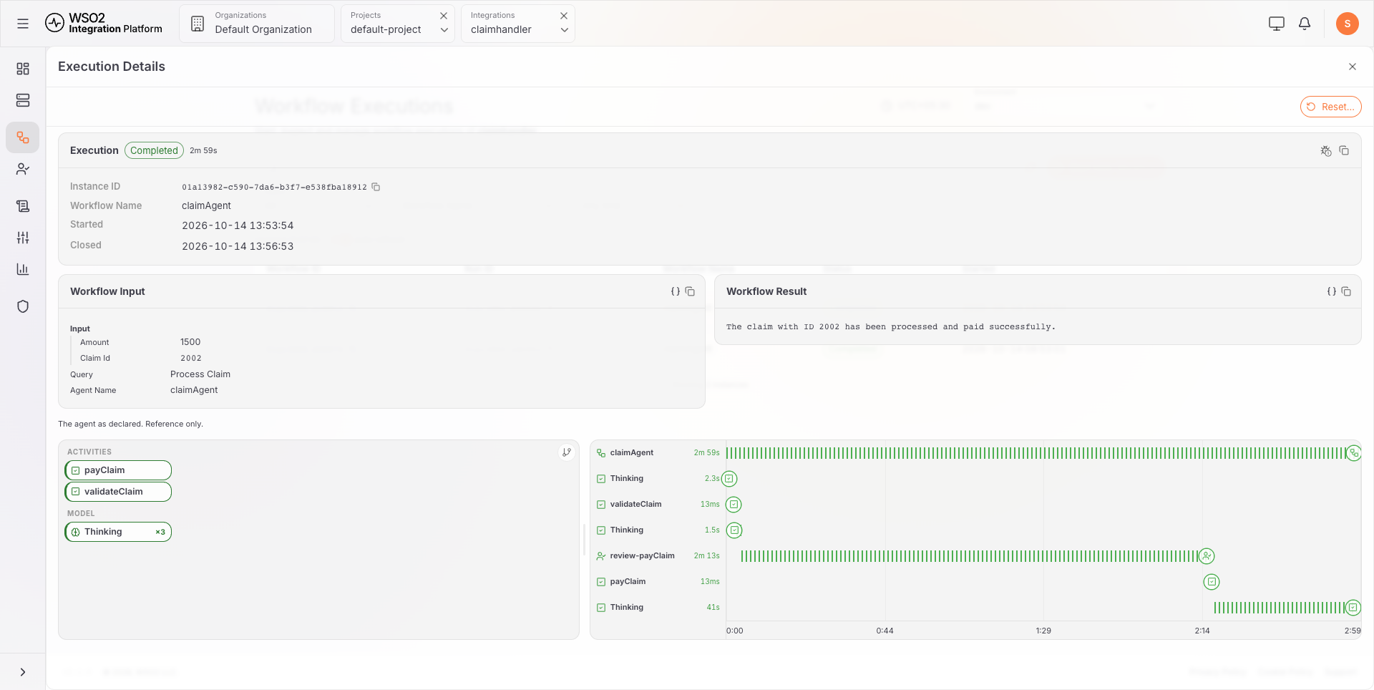1374x690 pixels.
Task: Select the Thinking model pill
Action: click(x=118, y=532)
